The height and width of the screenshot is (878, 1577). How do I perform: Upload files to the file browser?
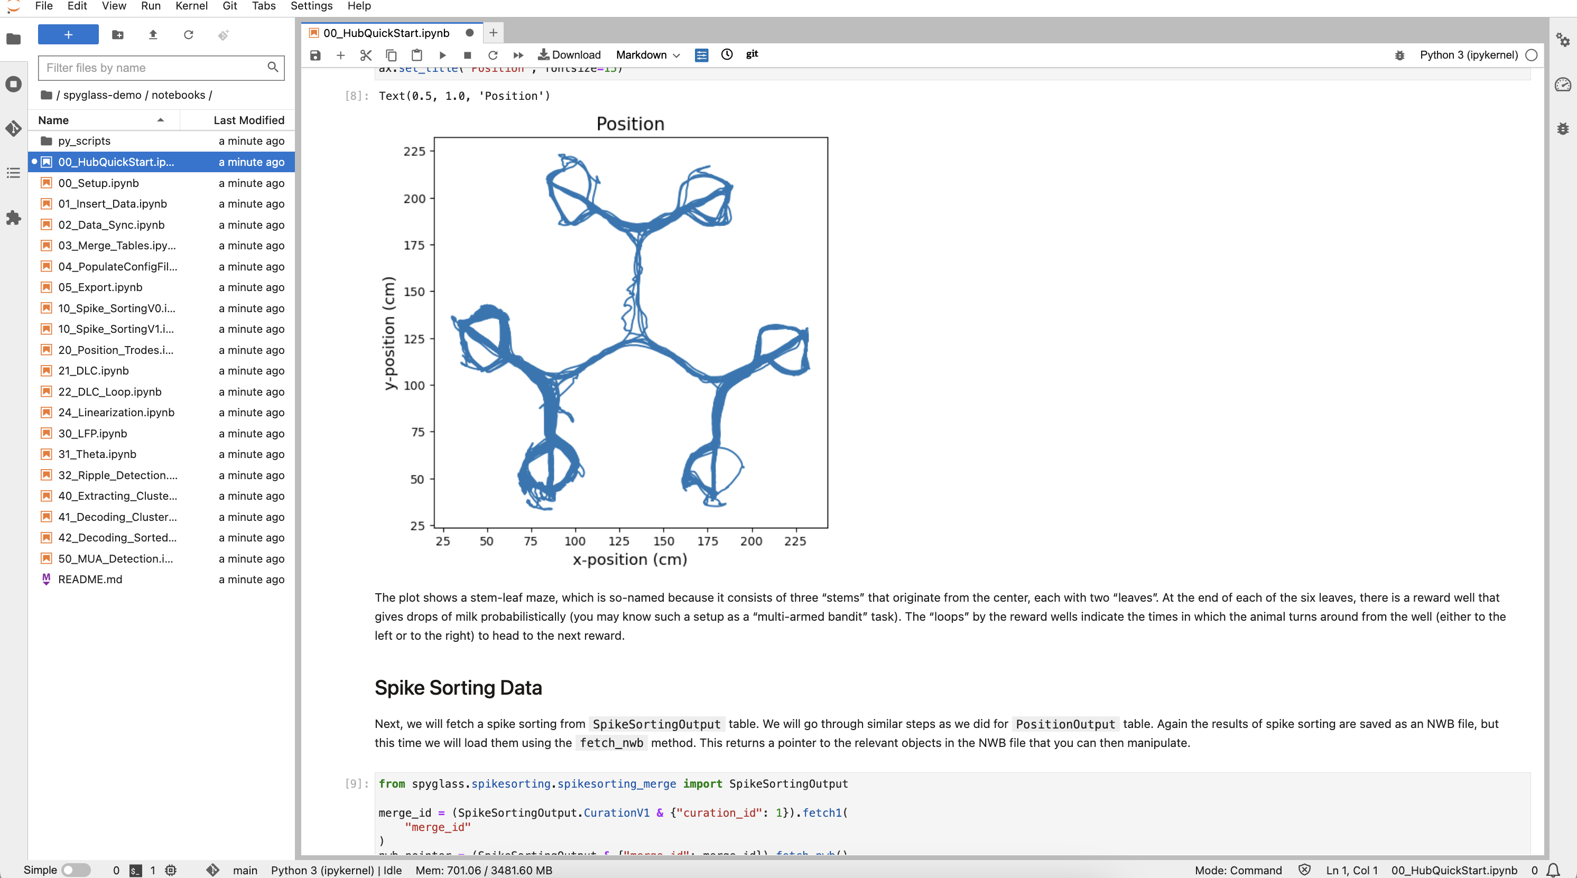[x=153, y=35]
